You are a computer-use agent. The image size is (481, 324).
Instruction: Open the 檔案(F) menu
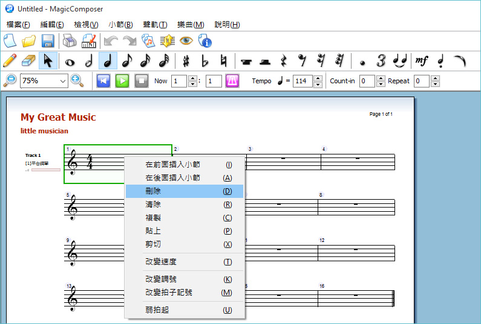[x=18, y=25]
